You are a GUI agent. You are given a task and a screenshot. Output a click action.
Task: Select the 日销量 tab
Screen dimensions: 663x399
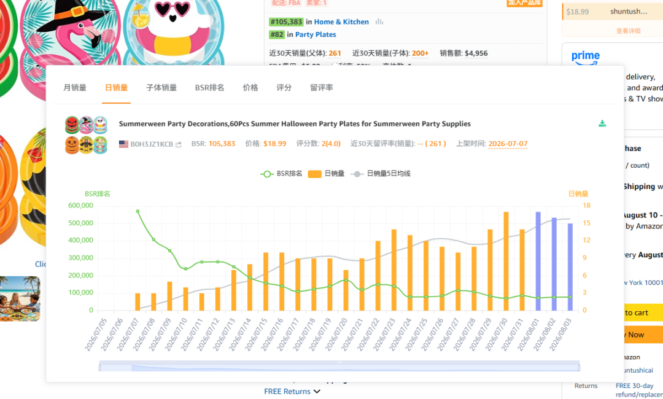116,88
